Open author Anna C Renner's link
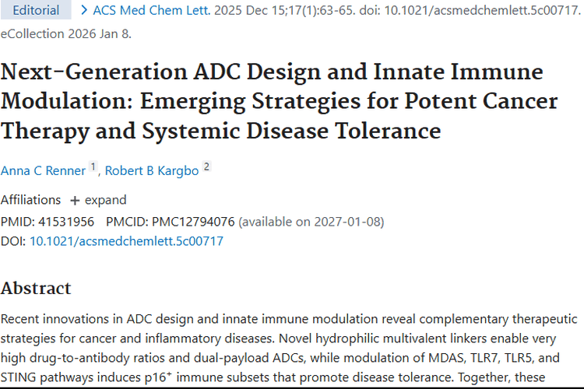 click(x=43, y=169)
